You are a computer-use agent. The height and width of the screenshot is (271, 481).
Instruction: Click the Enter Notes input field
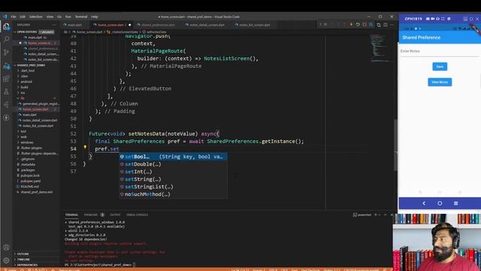pyautogui.click(x=440, y=51)
